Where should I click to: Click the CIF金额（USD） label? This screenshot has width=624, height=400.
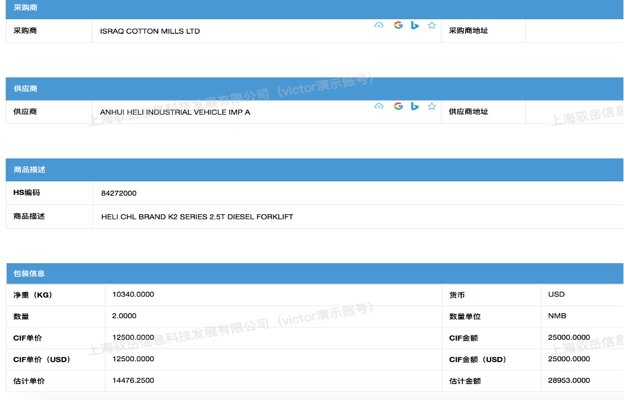478,359
